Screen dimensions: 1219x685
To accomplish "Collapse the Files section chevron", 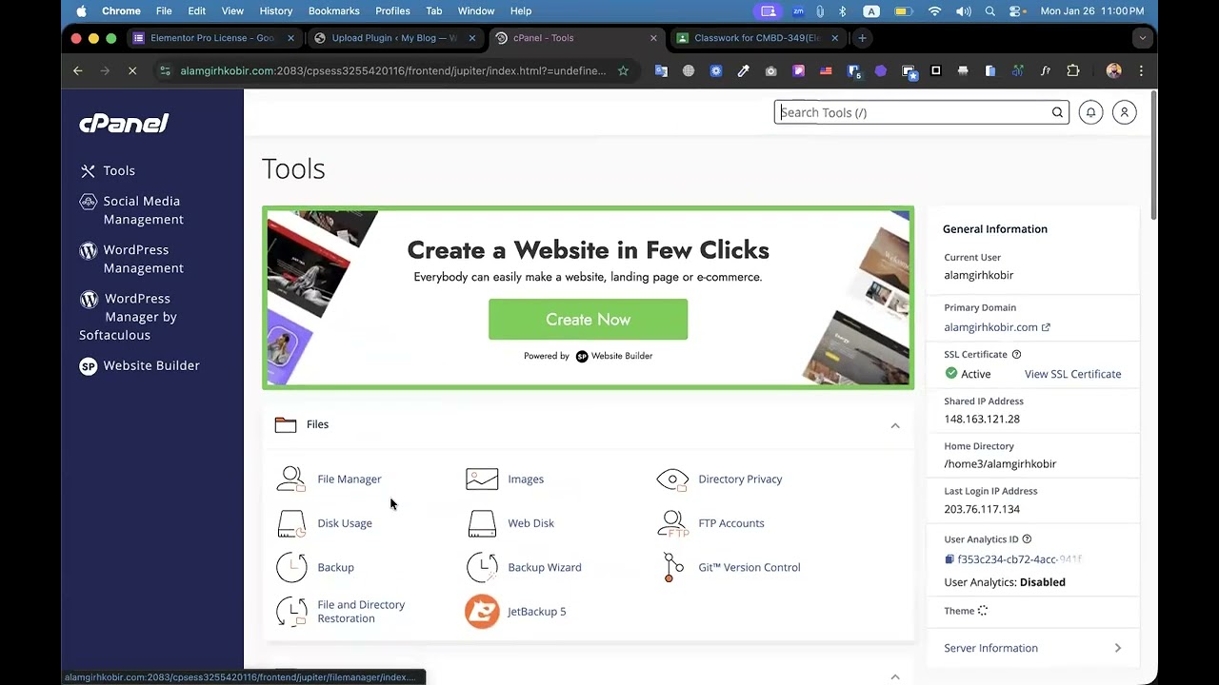I will click(895, 425).
